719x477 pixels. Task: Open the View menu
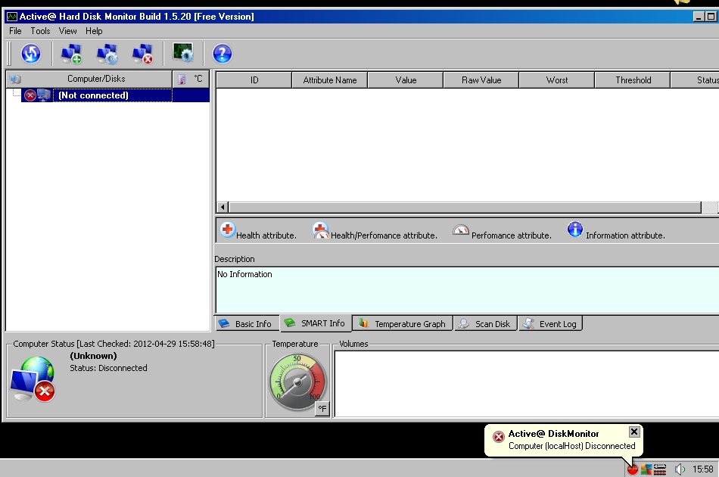point(67,31)
